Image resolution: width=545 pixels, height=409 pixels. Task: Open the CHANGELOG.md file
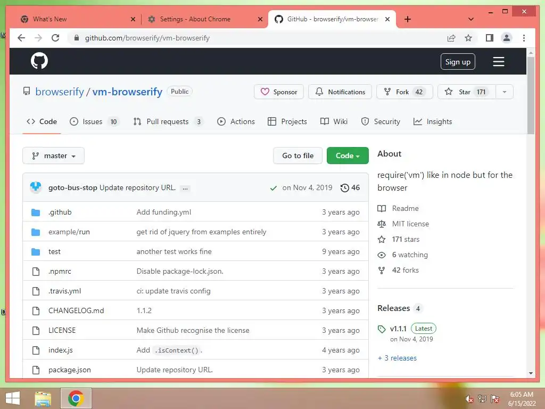(x=76, y=310)
